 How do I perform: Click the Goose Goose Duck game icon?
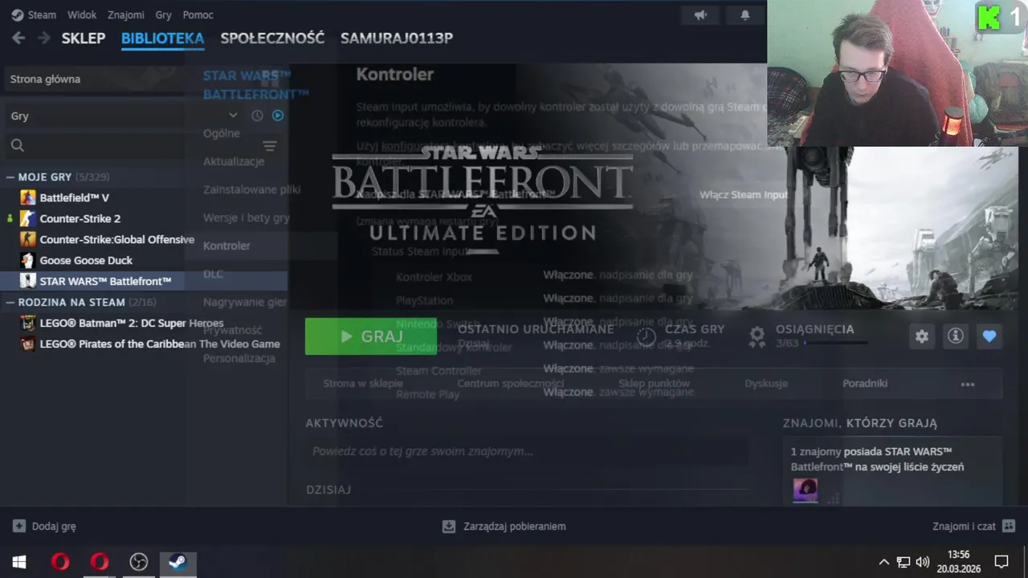(x=28, y=260)
